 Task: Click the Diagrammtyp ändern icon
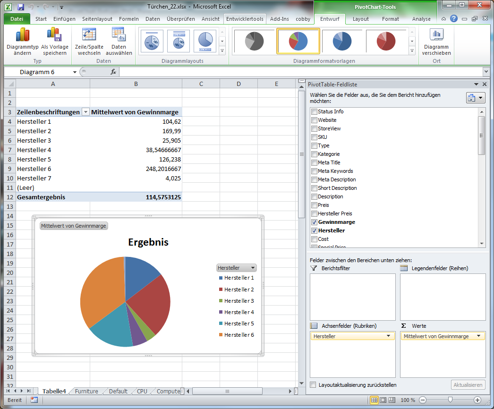coord(22,42)
